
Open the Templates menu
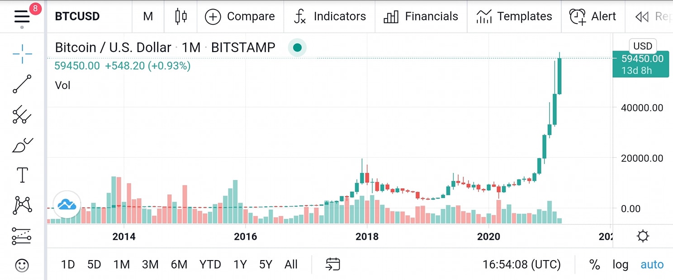point(514,16)
